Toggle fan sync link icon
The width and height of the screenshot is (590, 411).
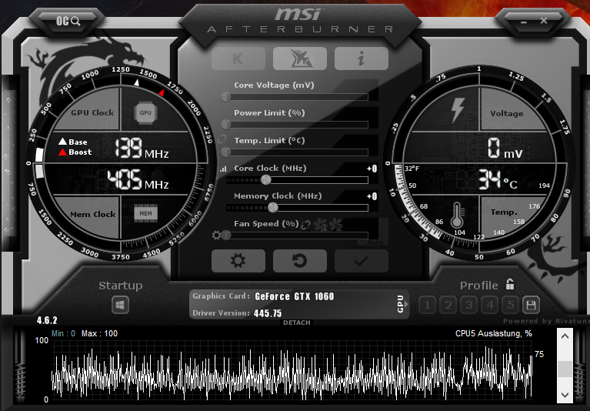pos(306,225)
